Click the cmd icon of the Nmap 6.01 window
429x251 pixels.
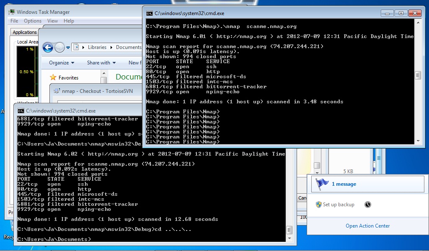coord(150,13)
